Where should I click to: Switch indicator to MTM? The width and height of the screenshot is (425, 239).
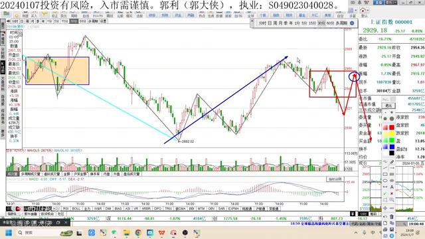click(201, 208)
